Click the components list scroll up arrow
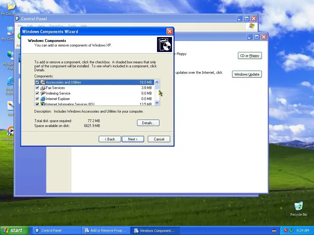314x235 pixels. click(x=157, y=82)
